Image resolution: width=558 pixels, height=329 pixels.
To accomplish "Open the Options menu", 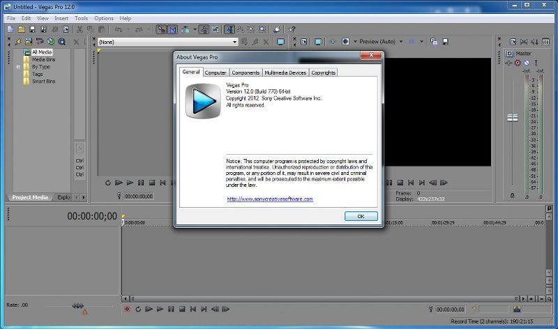I will pyautogui.click(x=103, y=18).
